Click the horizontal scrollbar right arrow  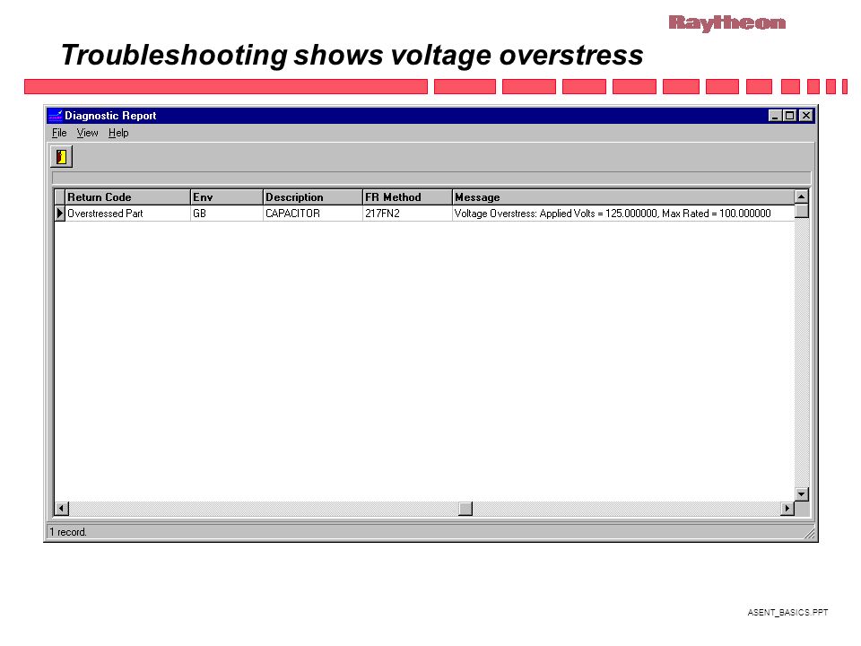[787, 509]
